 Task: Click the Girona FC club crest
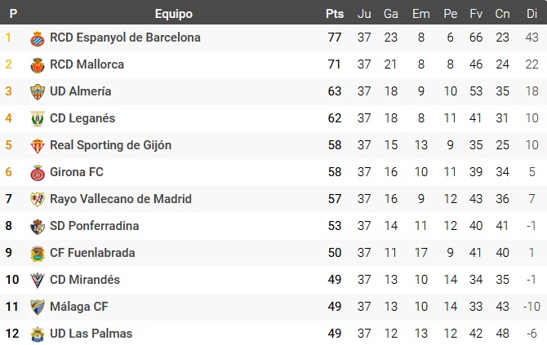37,172
